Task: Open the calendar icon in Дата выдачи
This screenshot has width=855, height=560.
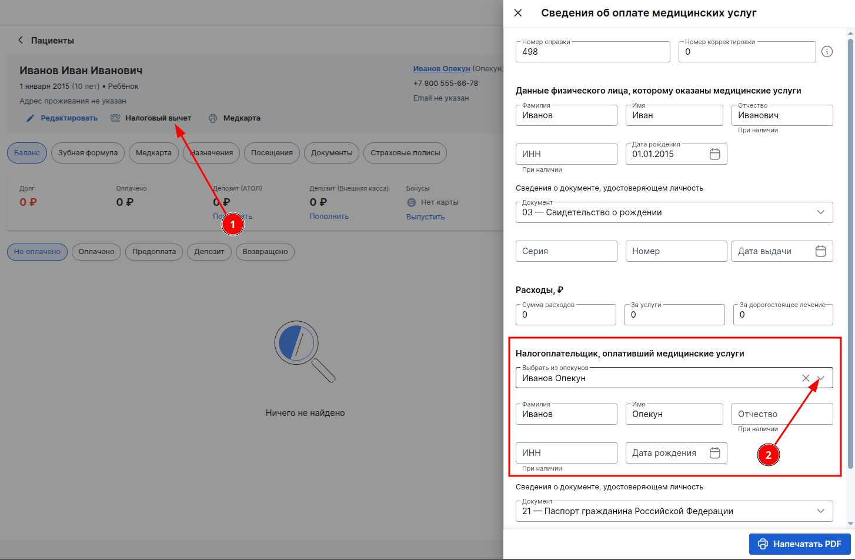Action: (821, 251)
